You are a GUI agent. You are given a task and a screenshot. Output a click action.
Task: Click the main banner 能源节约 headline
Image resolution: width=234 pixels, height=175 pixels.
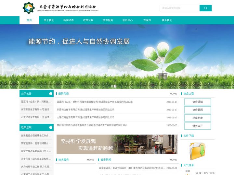pyautogui.click(x=79, y=41)
